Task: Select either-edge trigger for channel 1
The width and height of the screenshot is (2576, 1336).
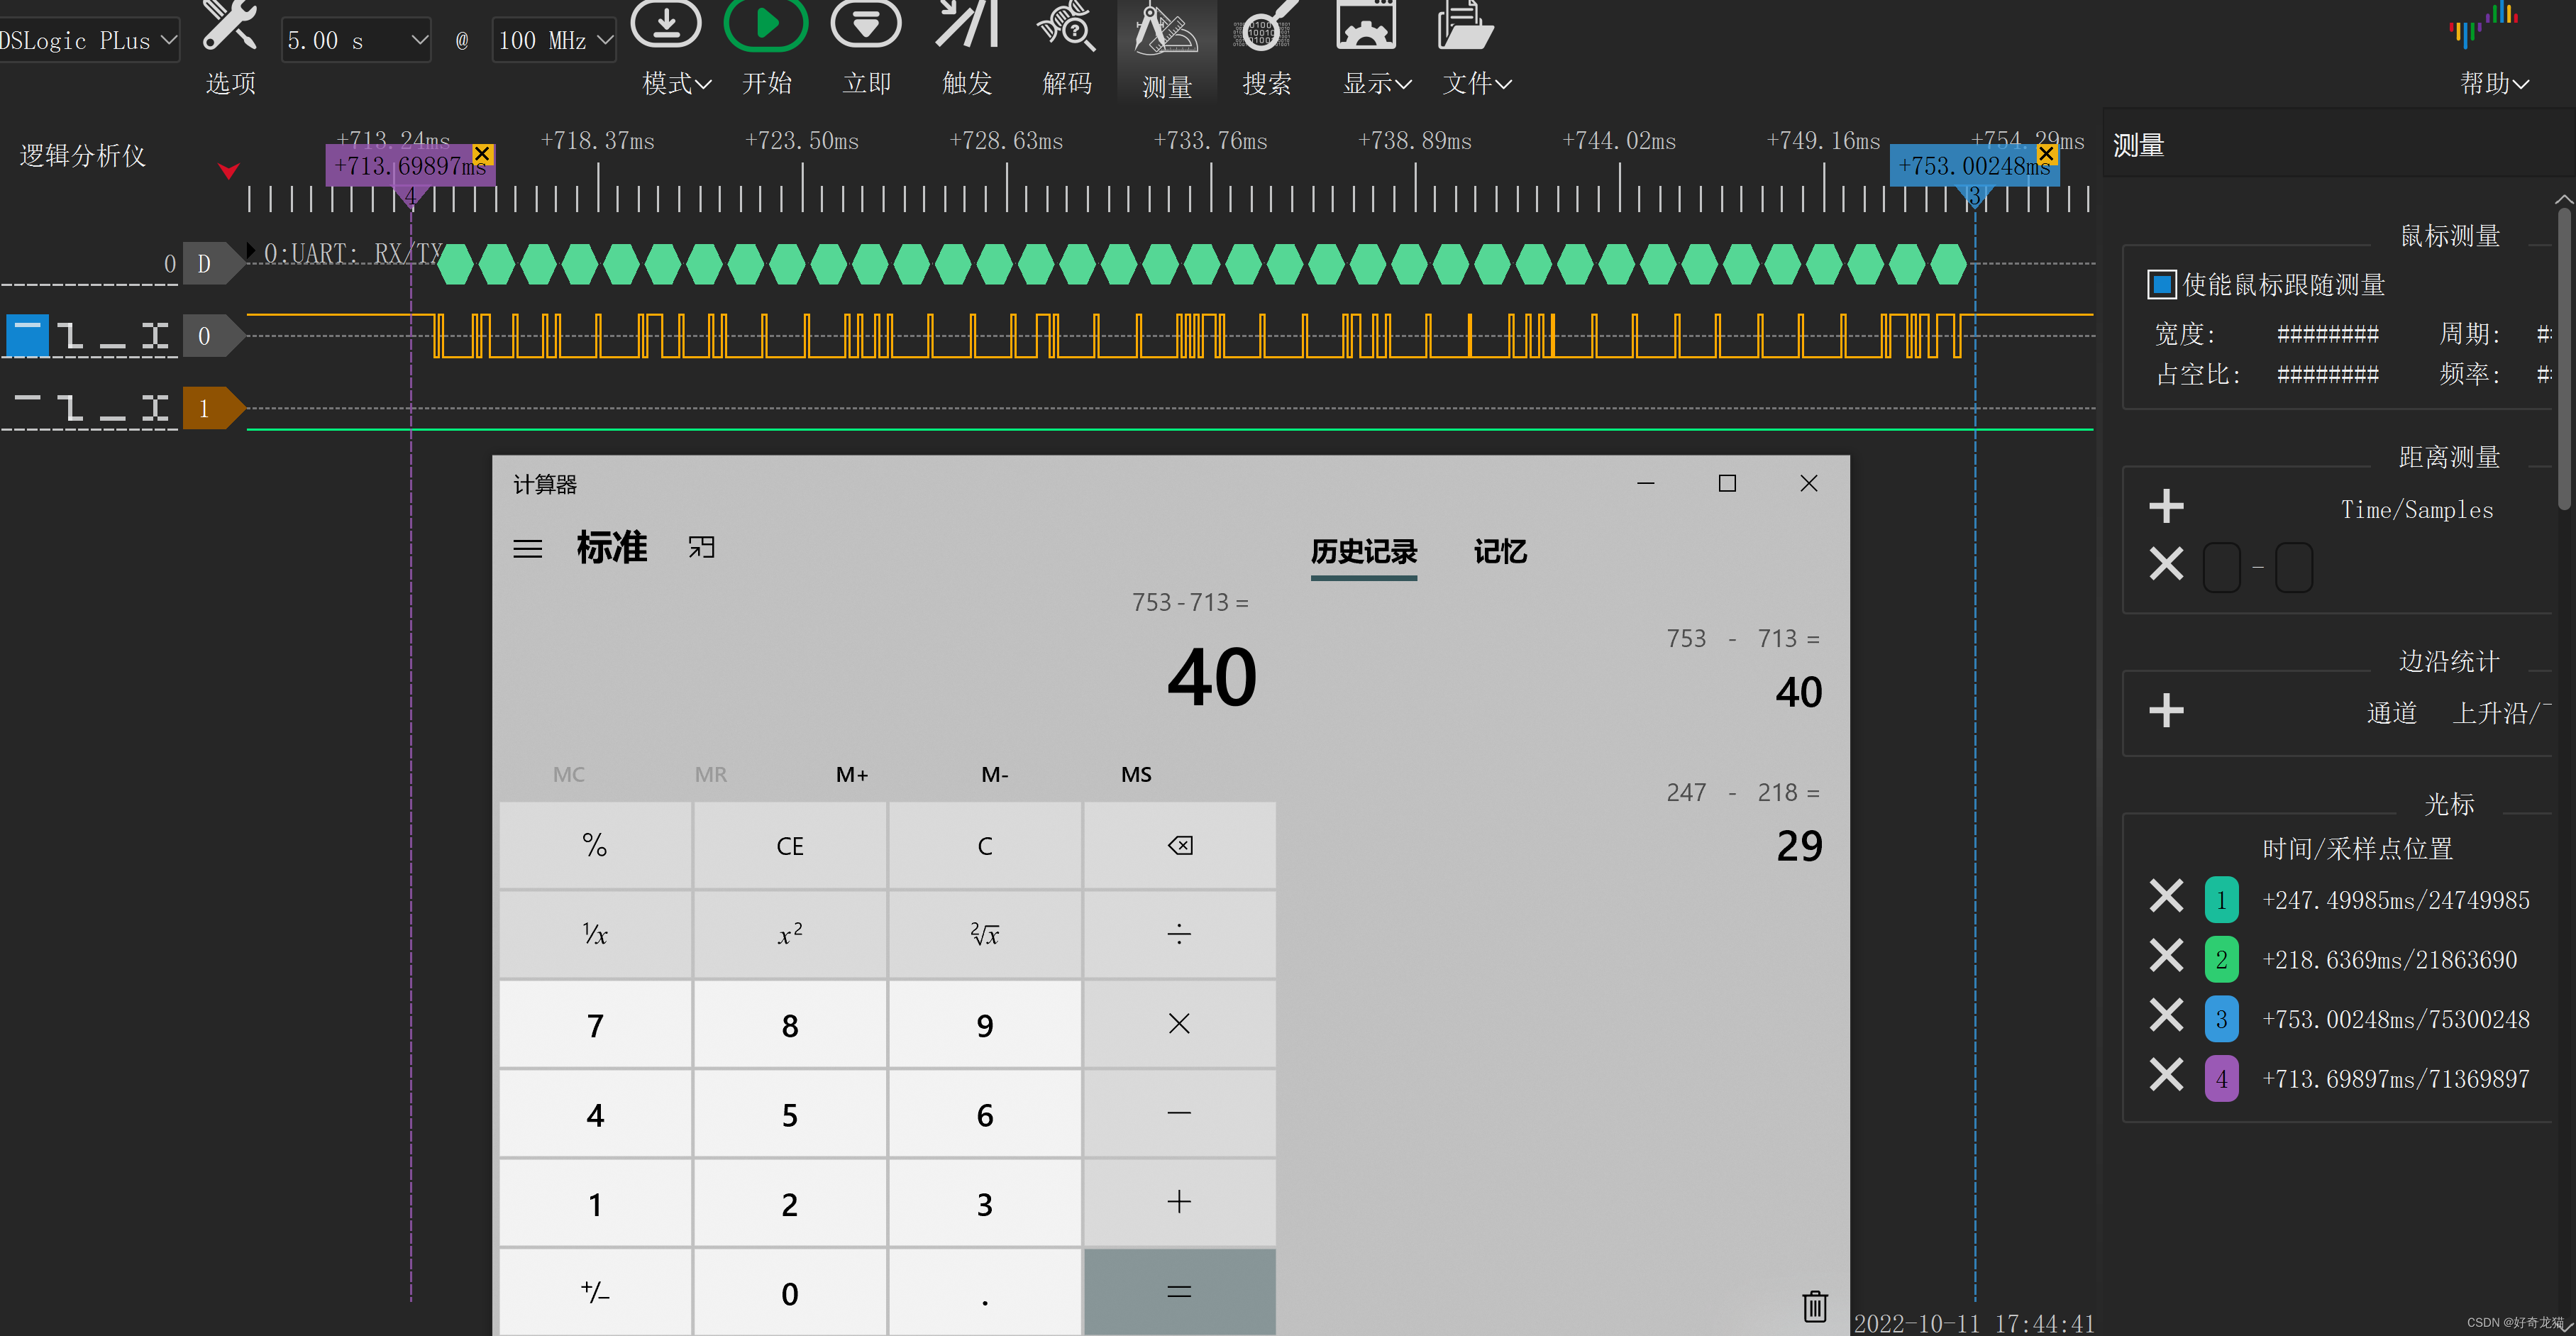Action: (155, 407)
